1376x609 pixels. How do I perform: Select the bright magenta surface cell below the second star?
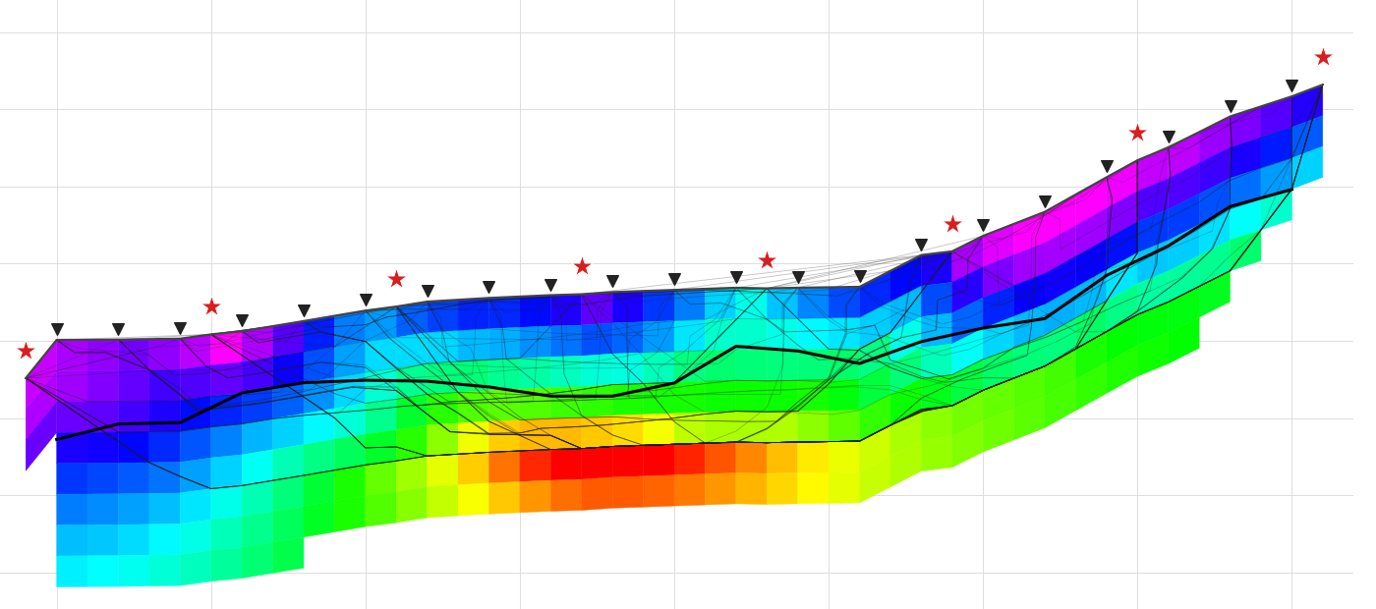click(226, 349)
